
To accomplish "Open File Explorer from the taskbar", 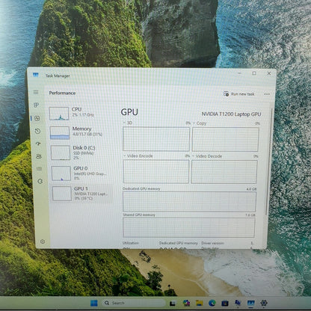I will point(199,303).
